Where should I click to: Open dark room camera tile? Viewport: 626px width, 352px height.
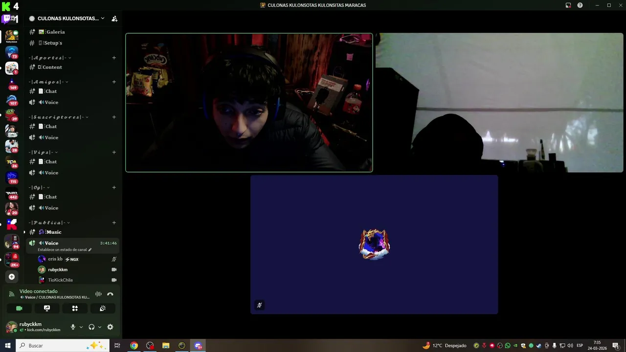499,103
